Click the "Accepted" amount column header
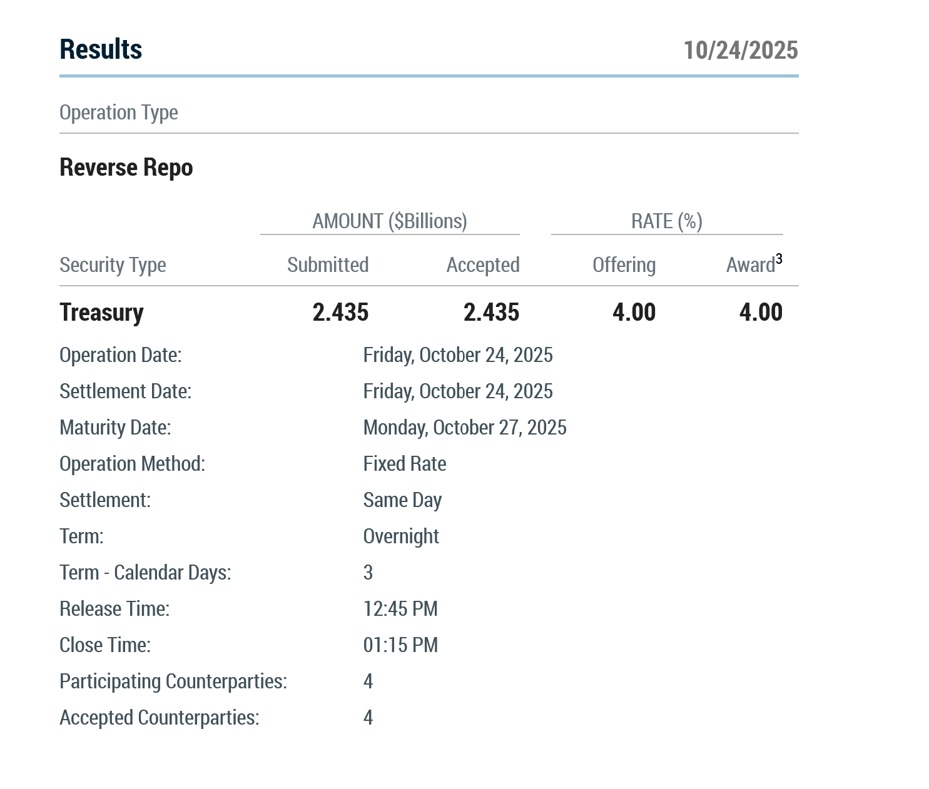This screenshot has height=789, width=929. (x=483, y=265)
